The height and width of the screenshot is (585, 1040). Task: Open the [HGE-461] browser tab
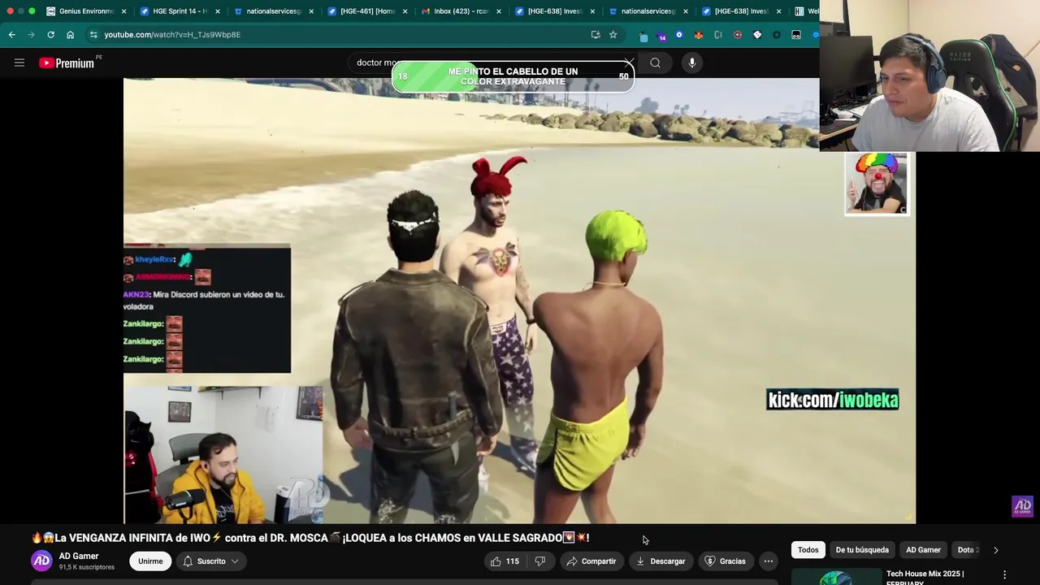coord(367,11)
